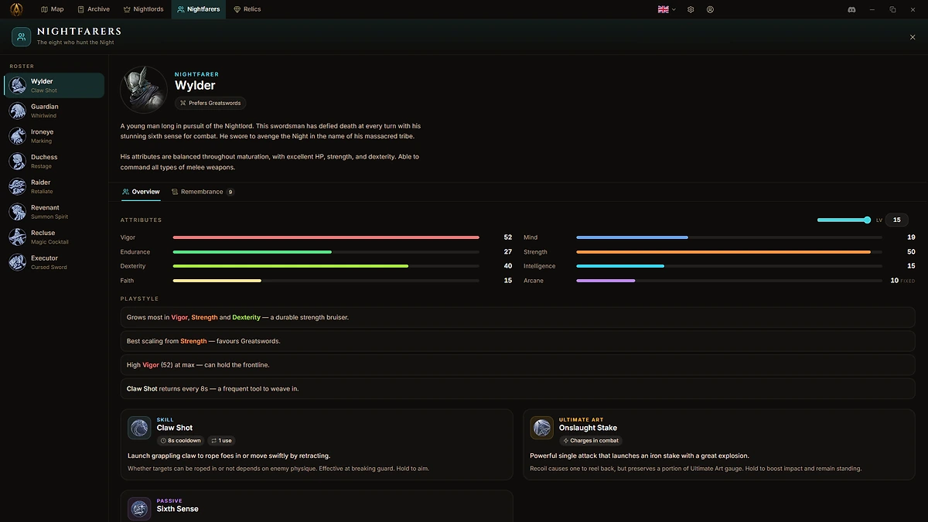Click Recluse's roster portrait icon
928x522 pixels.
pyautogui.click(x=17, y=237)
